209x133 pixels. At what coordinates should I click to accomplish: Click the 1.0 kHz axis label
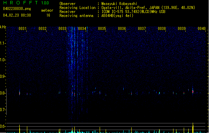pyautogui.click(x=3, y=60)
